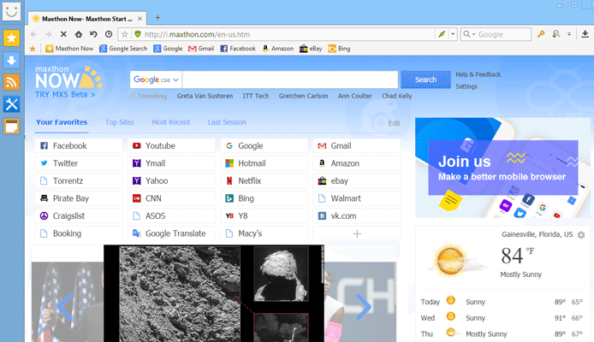Open Bing bookmark in favorites bar

pos(340,49)
